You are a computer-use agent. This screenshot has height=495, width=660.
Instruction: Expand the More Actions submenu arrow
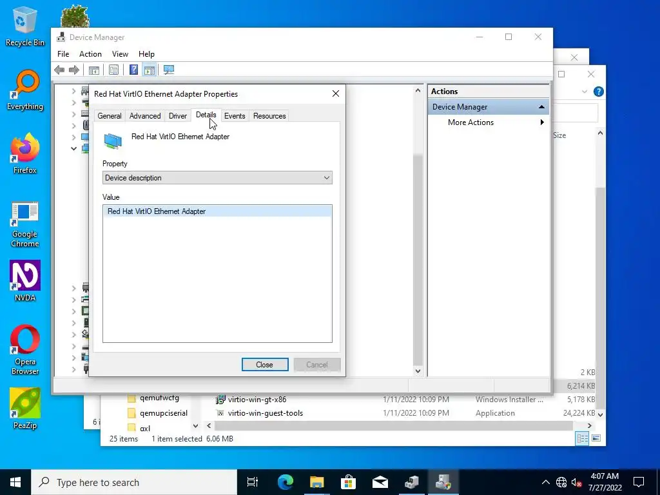[x=542, y=122]
